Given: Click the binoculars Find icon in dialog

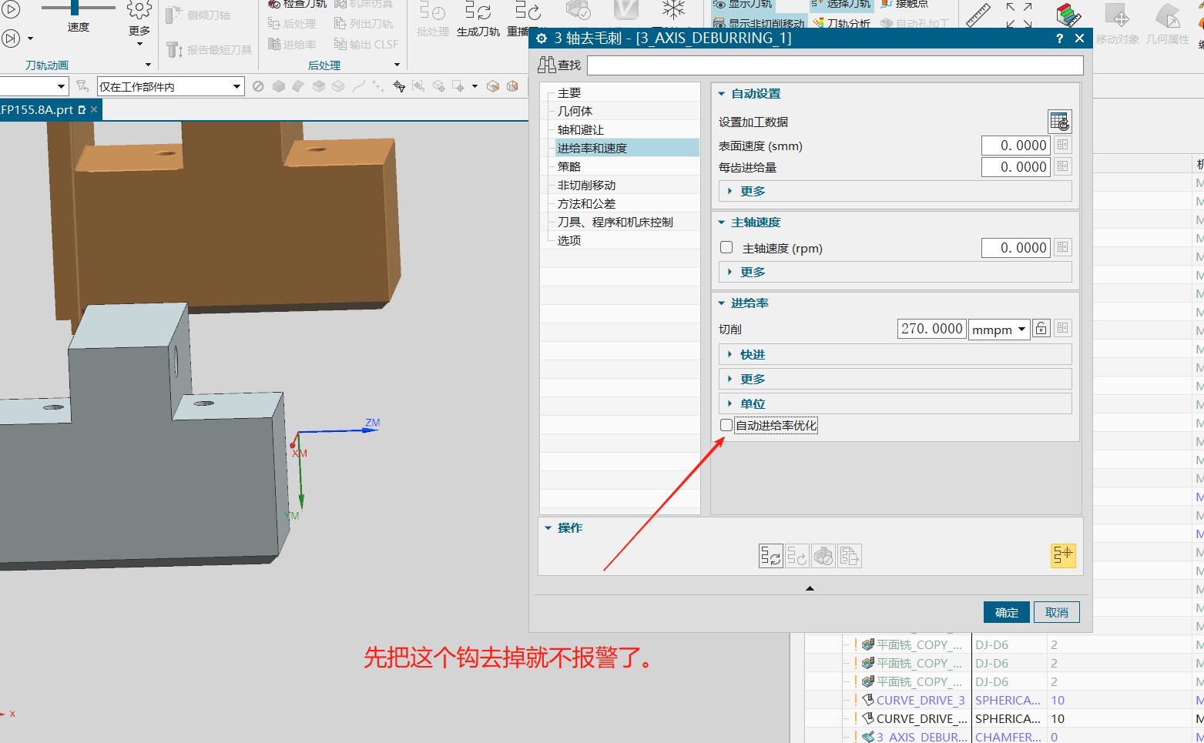Looking at the screenshot, I should pyautogui.click(x=547, y=65).
